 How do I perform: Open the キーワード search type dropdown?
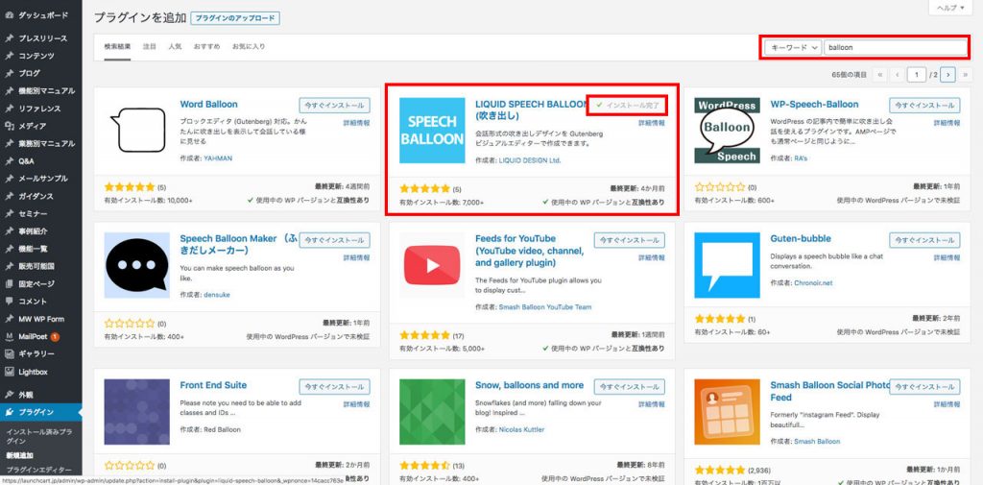coord(792,48)
